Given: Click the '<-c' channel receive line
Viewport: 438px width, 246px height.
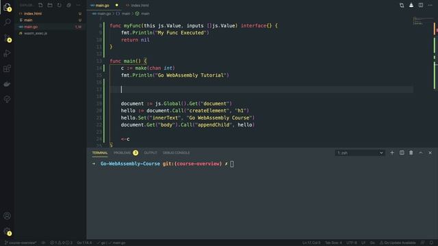Looking at the screenshot, I should [125, 139].
